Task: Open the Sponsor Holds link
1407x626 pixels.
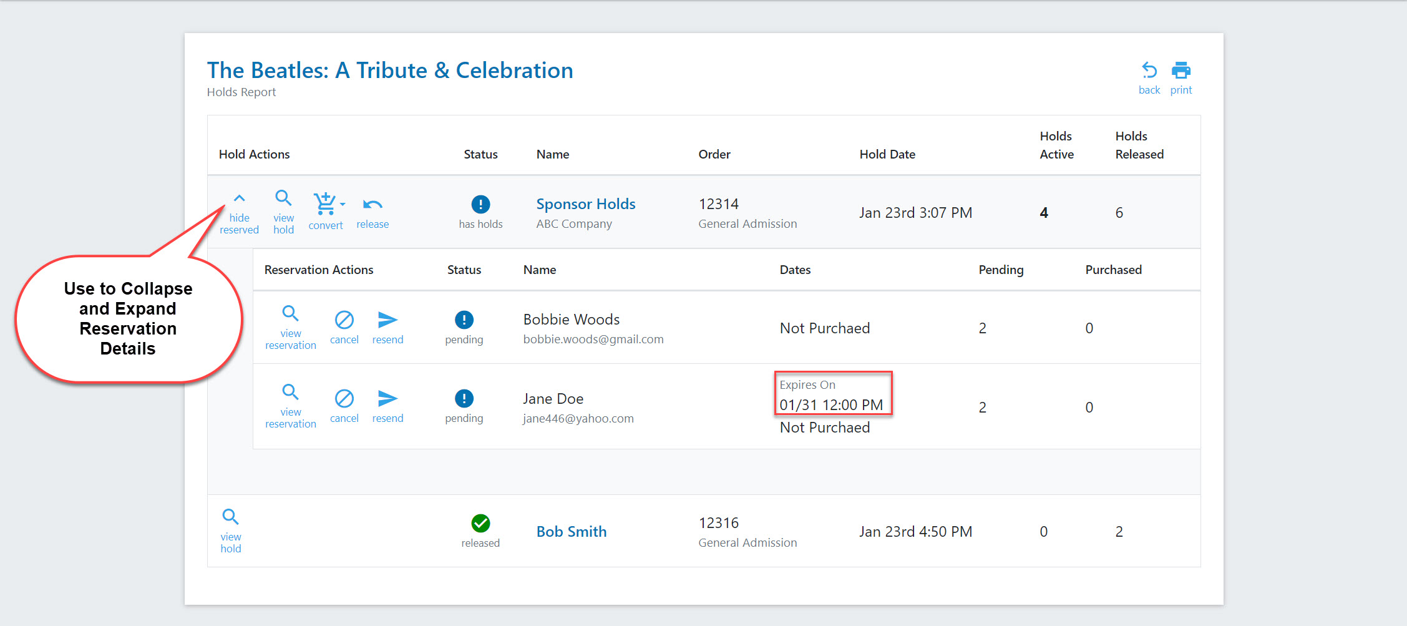Action: click(586, 204)
